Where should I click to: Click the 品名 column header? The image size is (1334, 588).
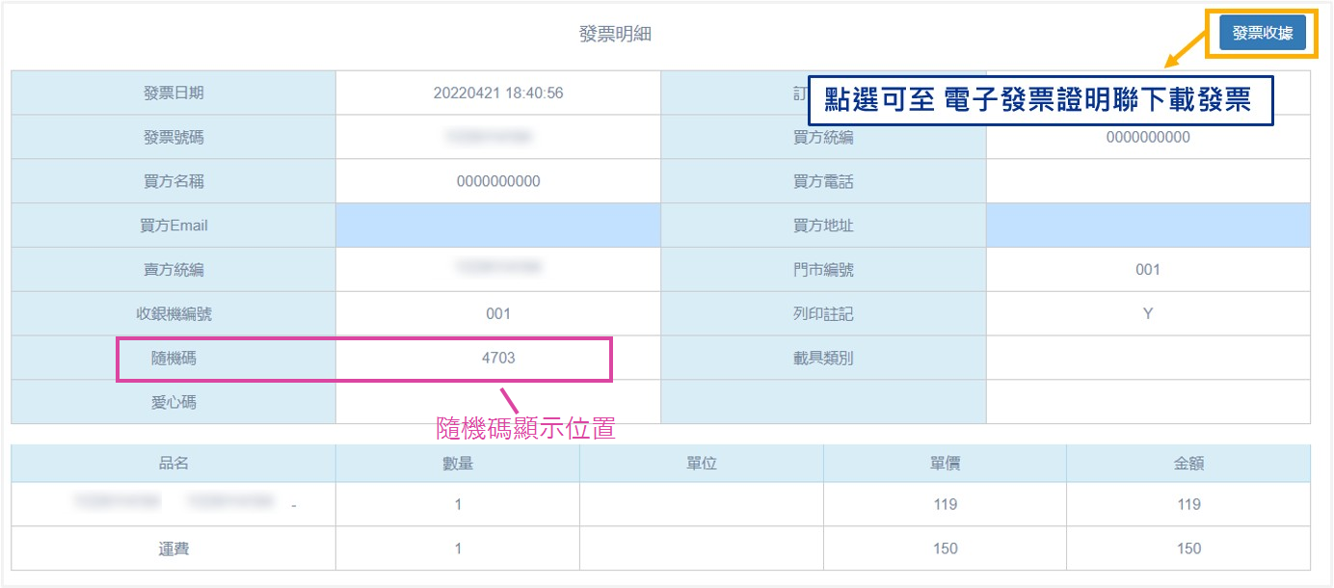pyautogui.click(x=173, y=463)
